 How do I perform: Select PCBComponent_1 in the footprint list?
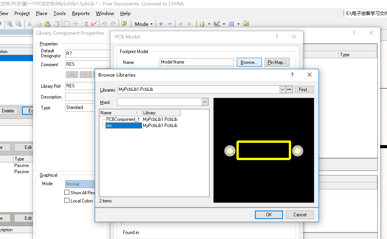pos(123,119)
